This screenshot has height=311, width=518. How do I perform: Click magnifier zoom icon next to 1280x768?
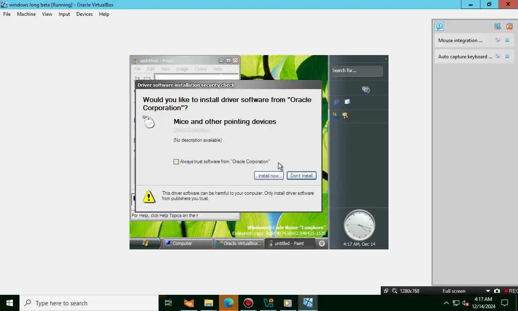pos(395,291)
